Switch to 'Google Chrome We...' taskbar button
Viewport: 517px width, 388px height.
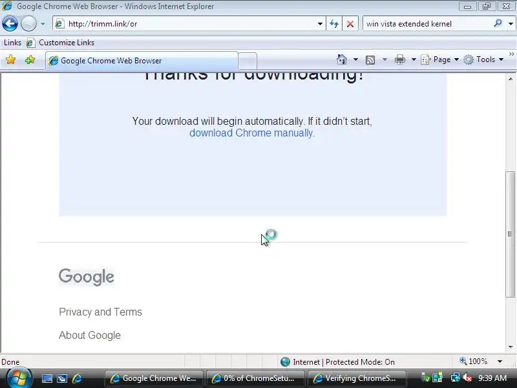click(x=154, y=378)
